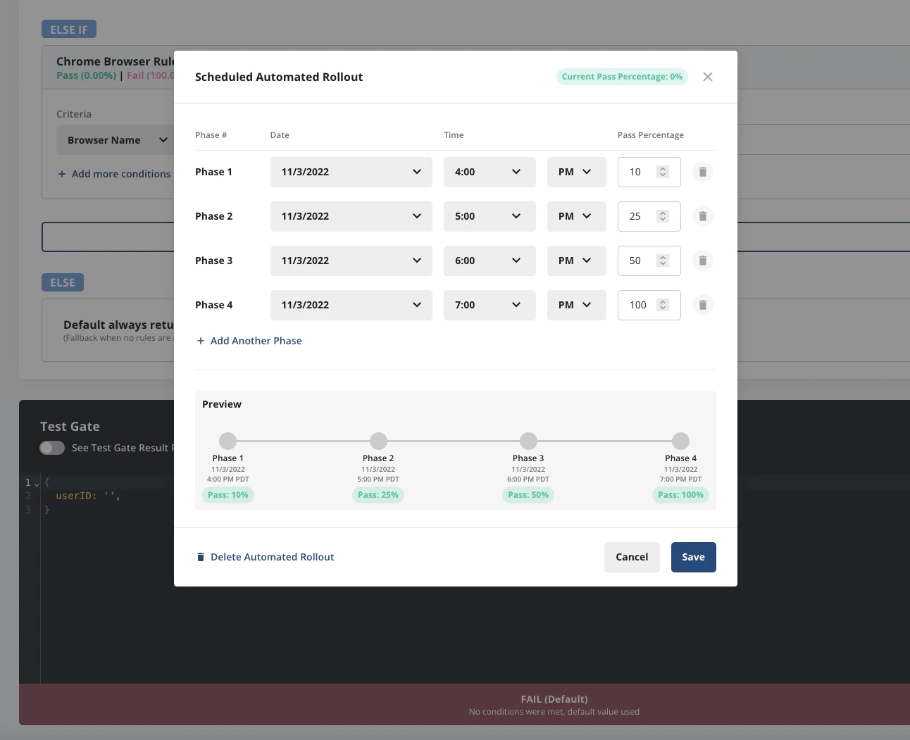
Task: Open the Phase 4 time dropdown showing 7:00
Action: (490, 305)
